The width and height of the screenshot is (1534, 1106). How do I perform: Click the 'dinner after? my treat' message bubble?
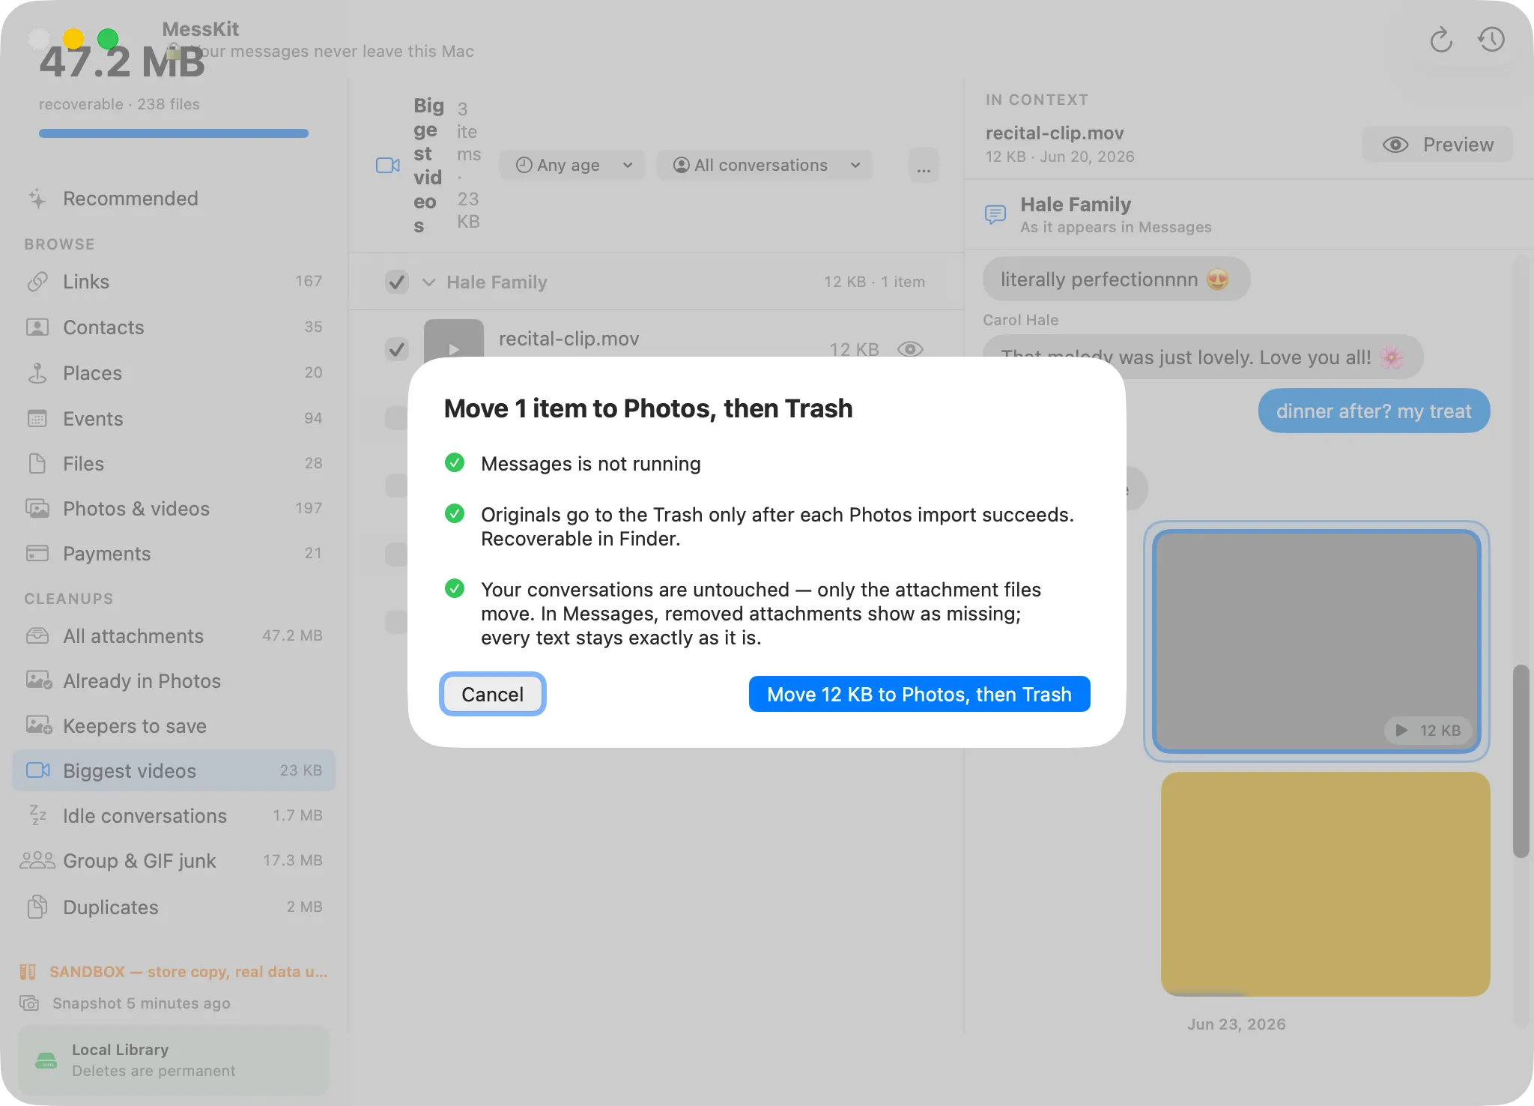pyautogui.click(x=1374, y=411)
